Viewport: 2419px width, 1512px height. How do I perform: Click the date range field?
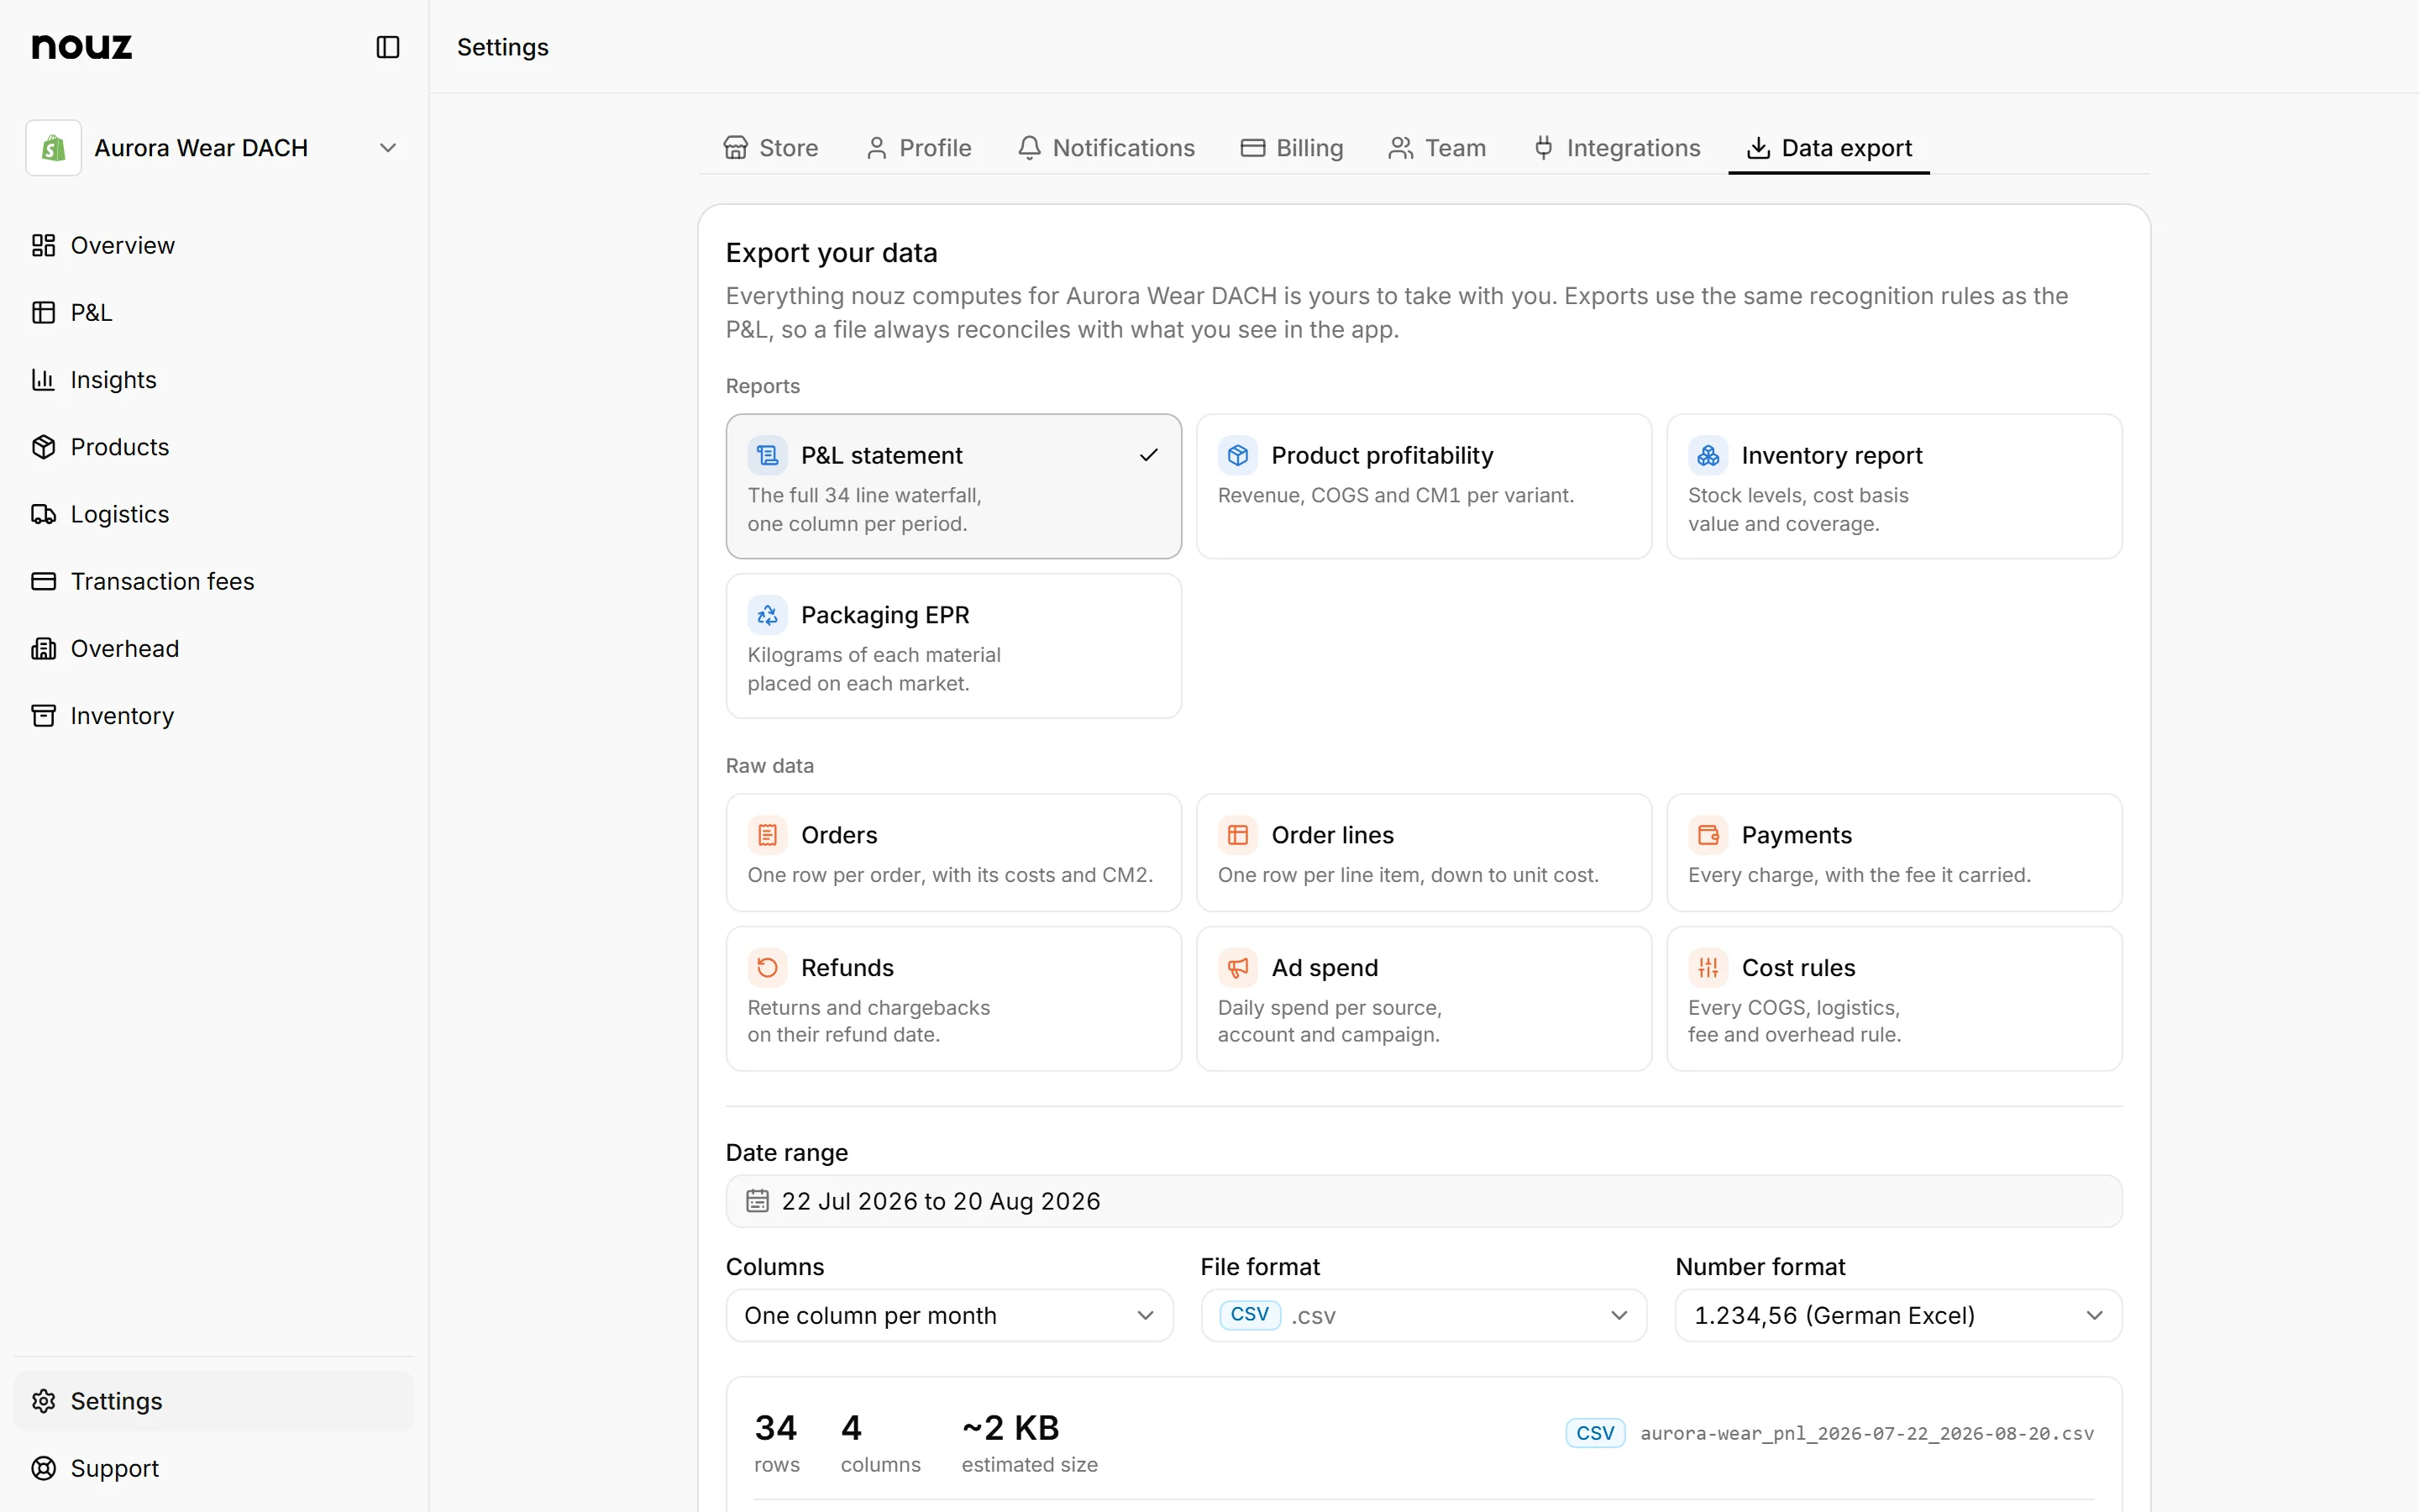(x=1424, y=1201)
